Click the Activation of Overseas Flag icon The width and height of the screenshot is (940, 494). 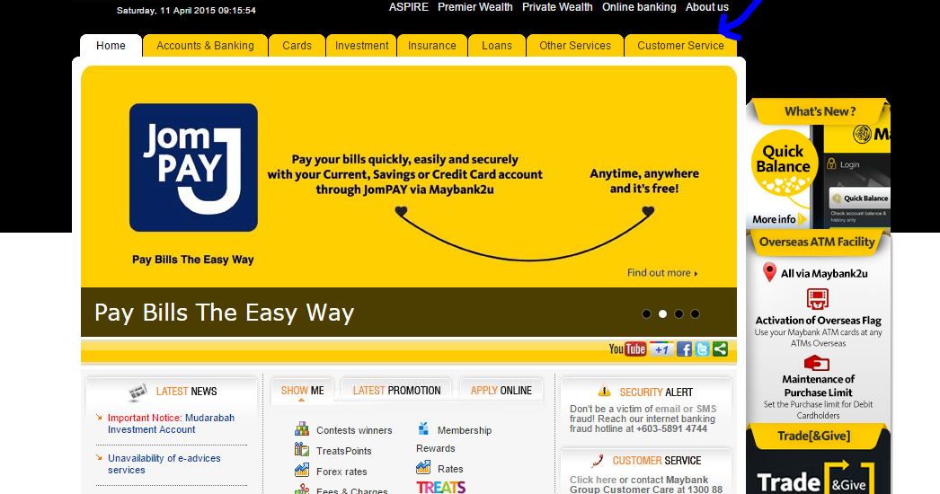pos(818,298)
